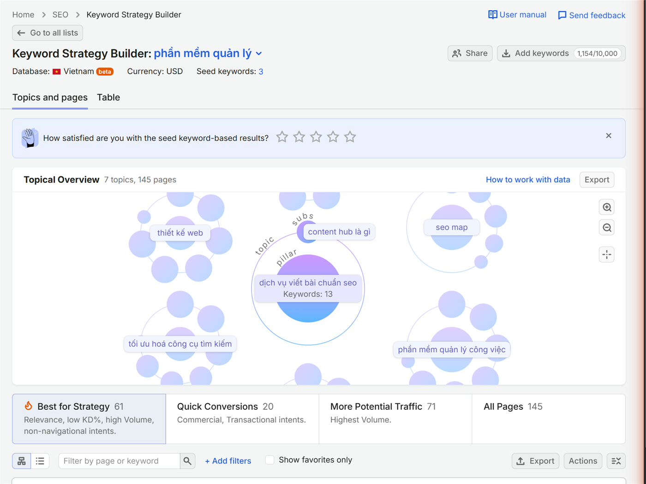Open the Share dialog
The height and width of the screenshot is (484, 646).
(470, 53)
